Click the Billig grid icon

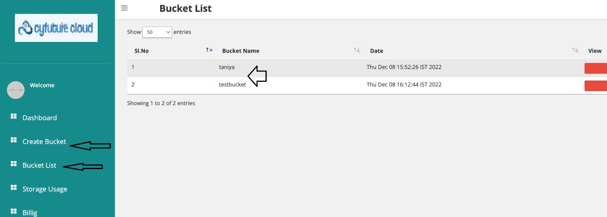(14, 211)
